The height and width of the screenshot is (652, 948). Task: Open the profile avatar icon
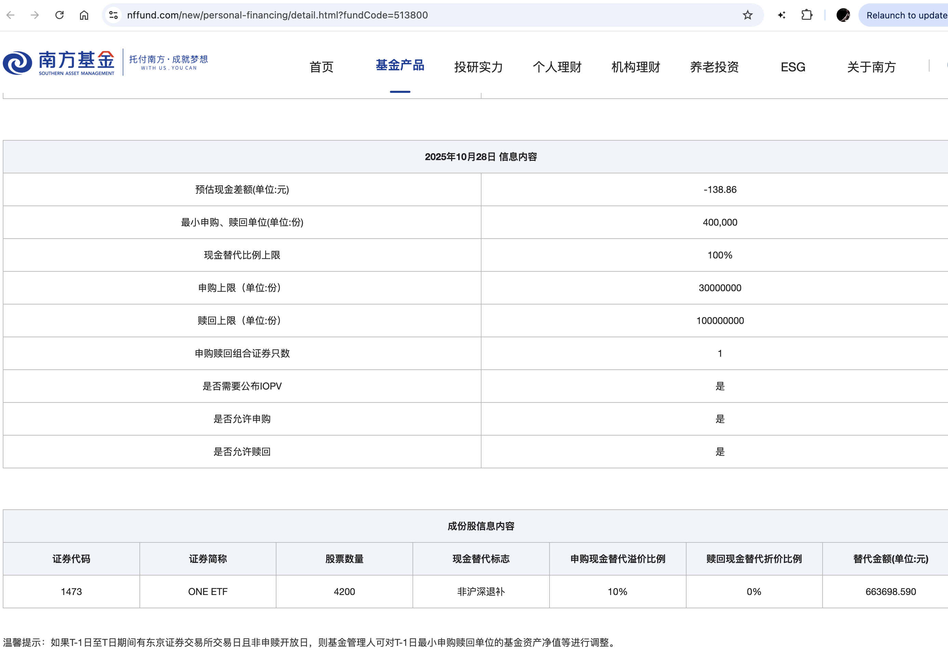843,15
